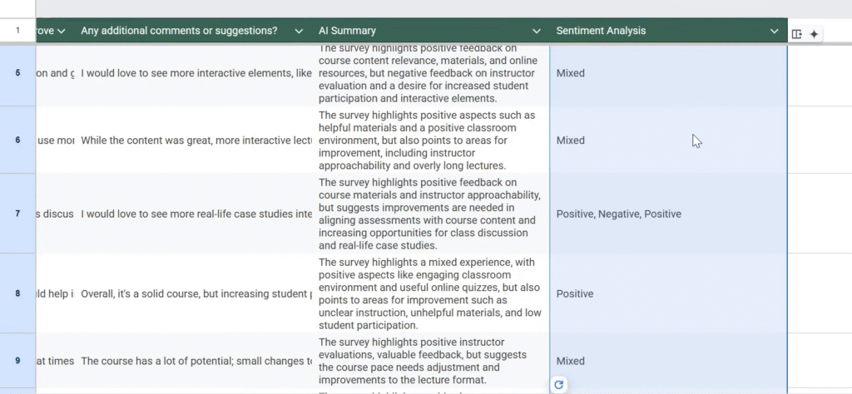
Task: Select row header 6
Action: pos(18,140)
